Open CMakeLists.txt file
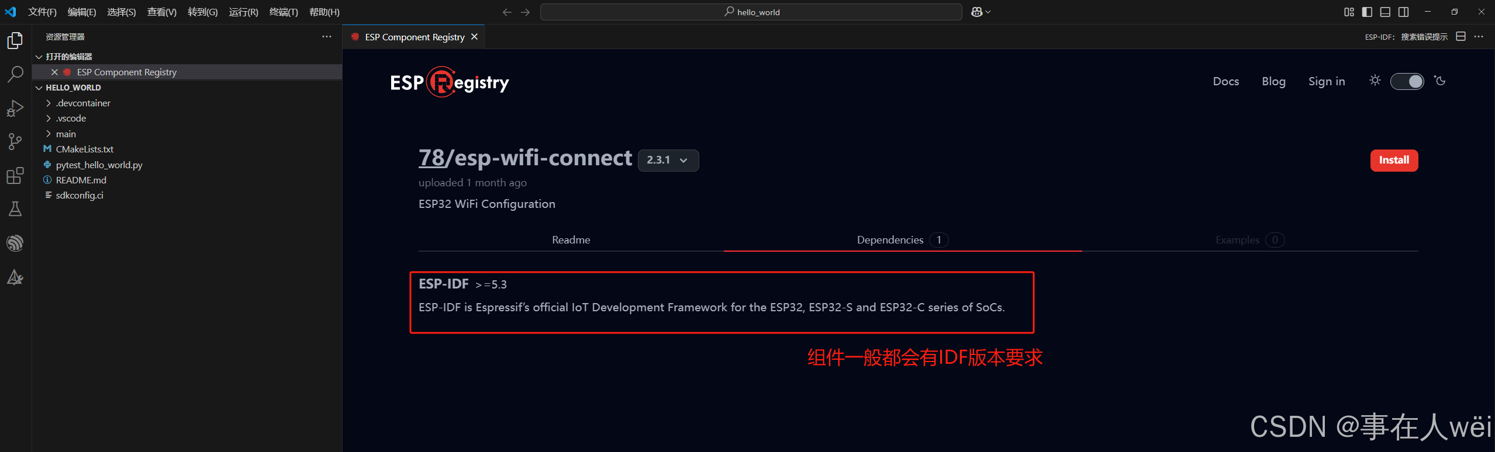Viewport: 1495px width, 452px height. [85, 149]
